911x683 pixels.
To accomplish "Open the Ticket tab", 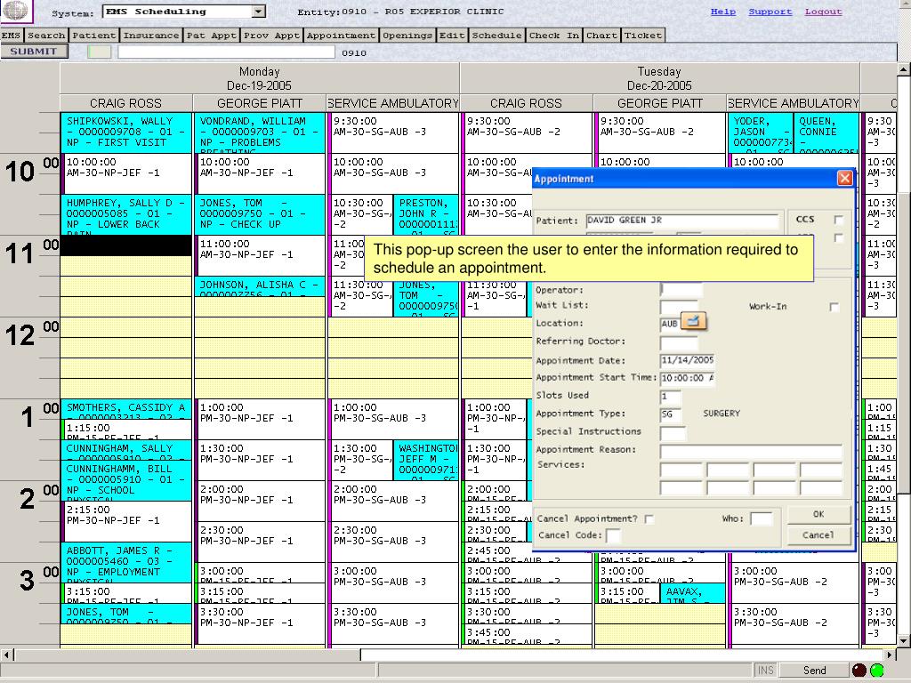I will 643,36.
